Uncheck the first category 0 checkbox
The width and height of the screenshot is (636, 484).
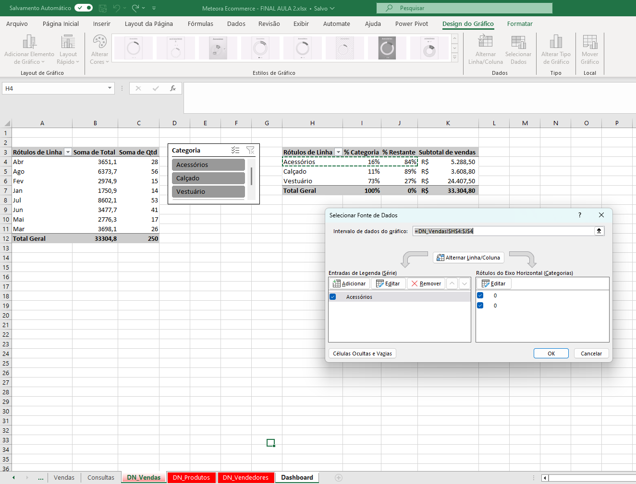point(480,295)
